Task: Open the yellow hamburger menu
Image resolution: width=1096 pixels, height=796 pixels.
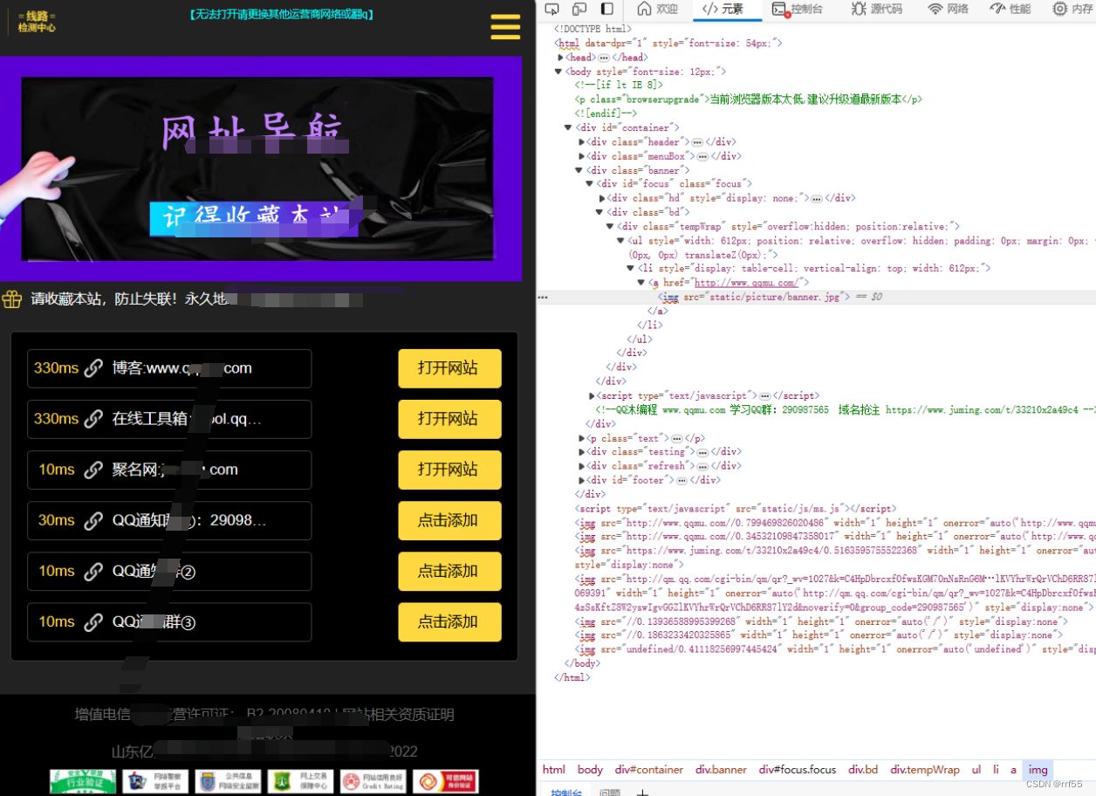Action: click(505, 27)
